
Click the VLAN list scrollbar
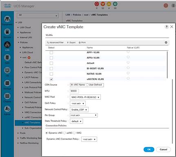coord(167,65)
